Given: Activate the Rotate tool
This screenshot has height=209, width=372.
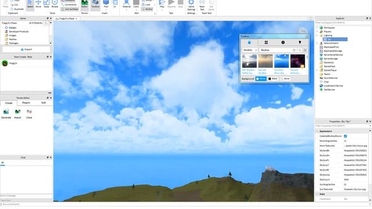Looking at the screenshot, I should tap(55, 4).
